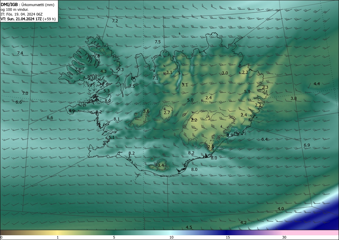This screenshot has width=339, height=240.
Task: Pick the pink high-end of the color bar
Action: tap(311, 233)
